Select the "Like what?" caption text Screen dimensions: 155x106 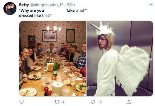pos(77,11)
